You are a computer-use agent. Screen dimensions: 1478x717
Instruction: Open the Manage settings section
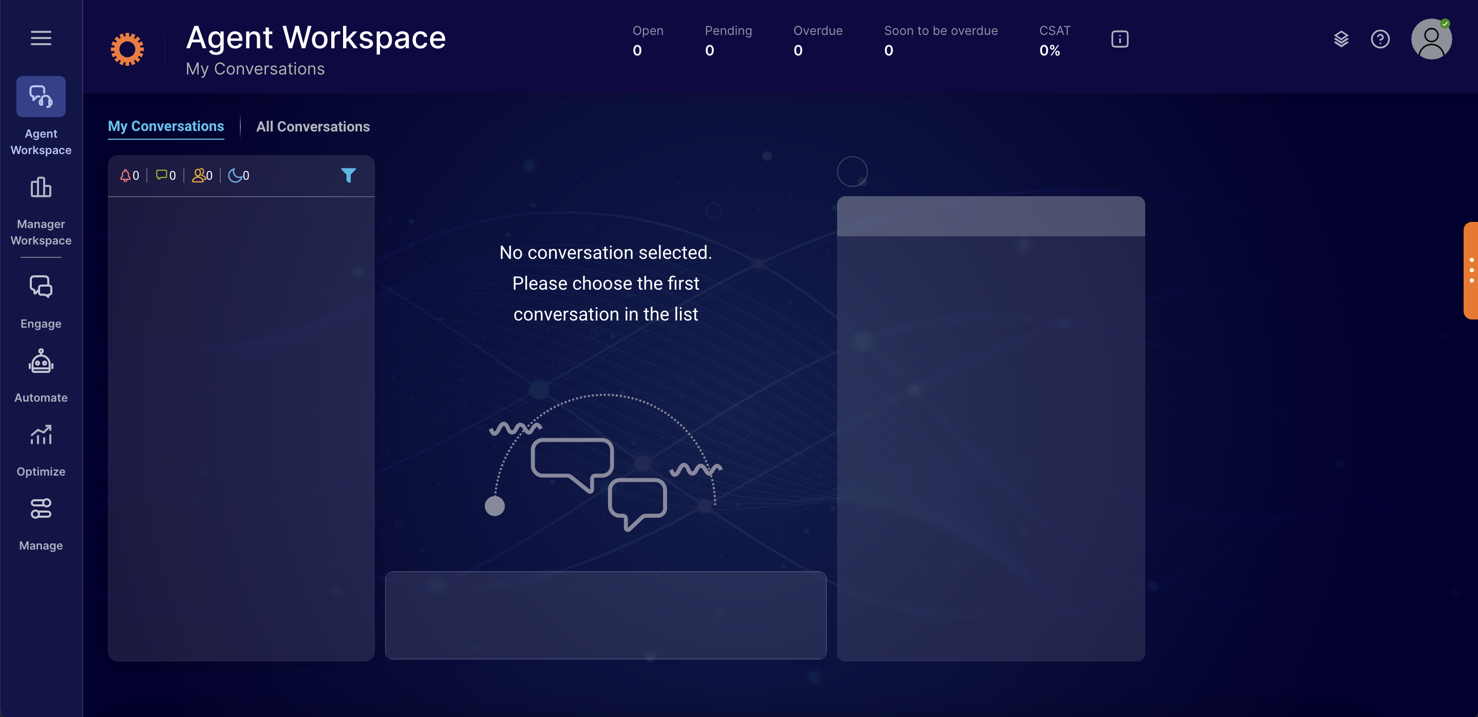coord(41,524)
